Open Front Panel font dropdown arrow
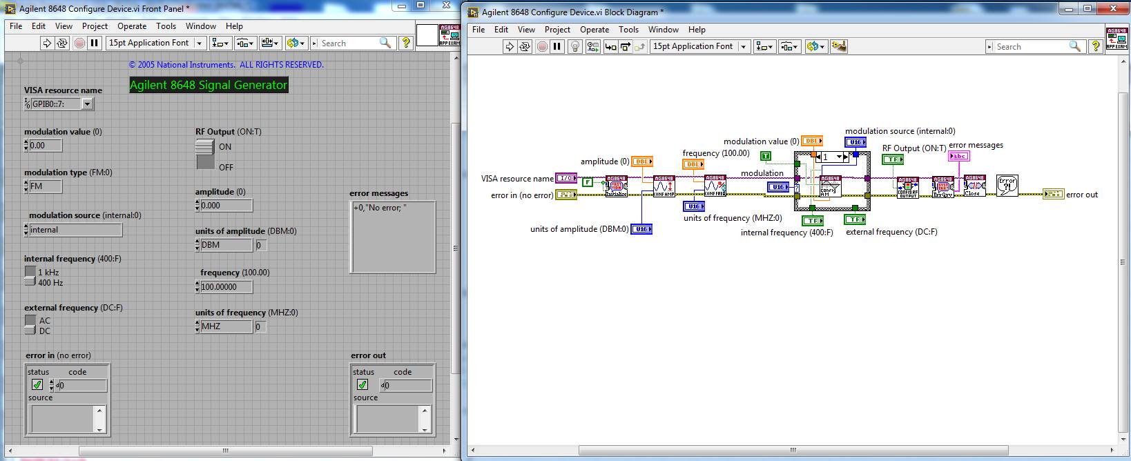The width and height of the screenshot is (1131, 461). [200, 43]
